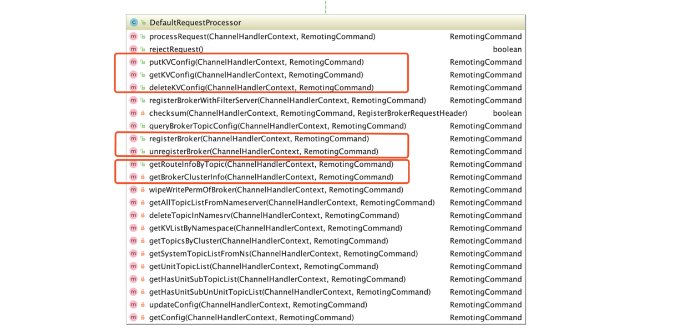This screenshot has height=328, width=688.
Task: Click the RemotingCommand return type of processRequest
Action: click(x=486, y=37)
